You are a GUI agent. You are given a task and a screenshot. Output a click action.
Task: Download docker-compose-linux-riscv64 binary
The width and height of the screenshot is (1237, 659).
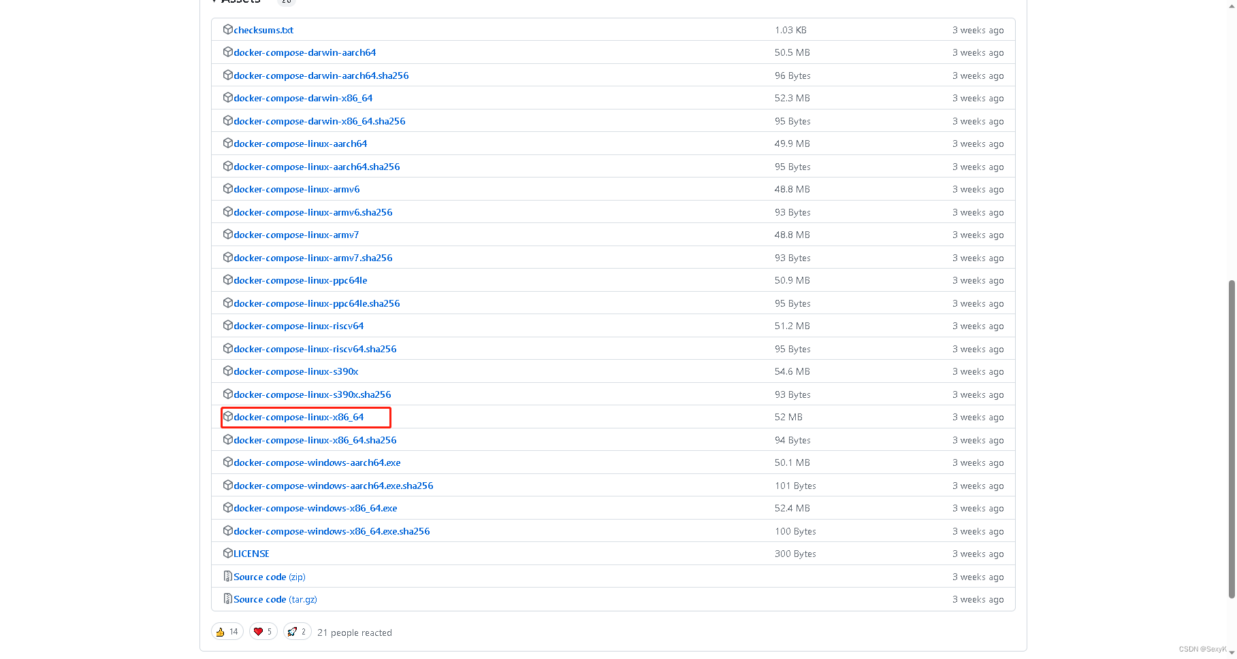(299, 326)
